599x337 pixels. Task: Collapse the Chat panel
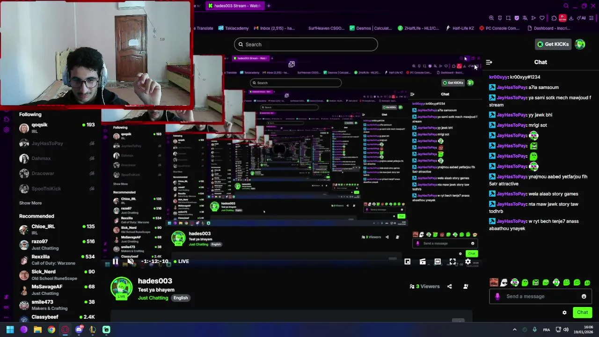[x=489, y=62]
